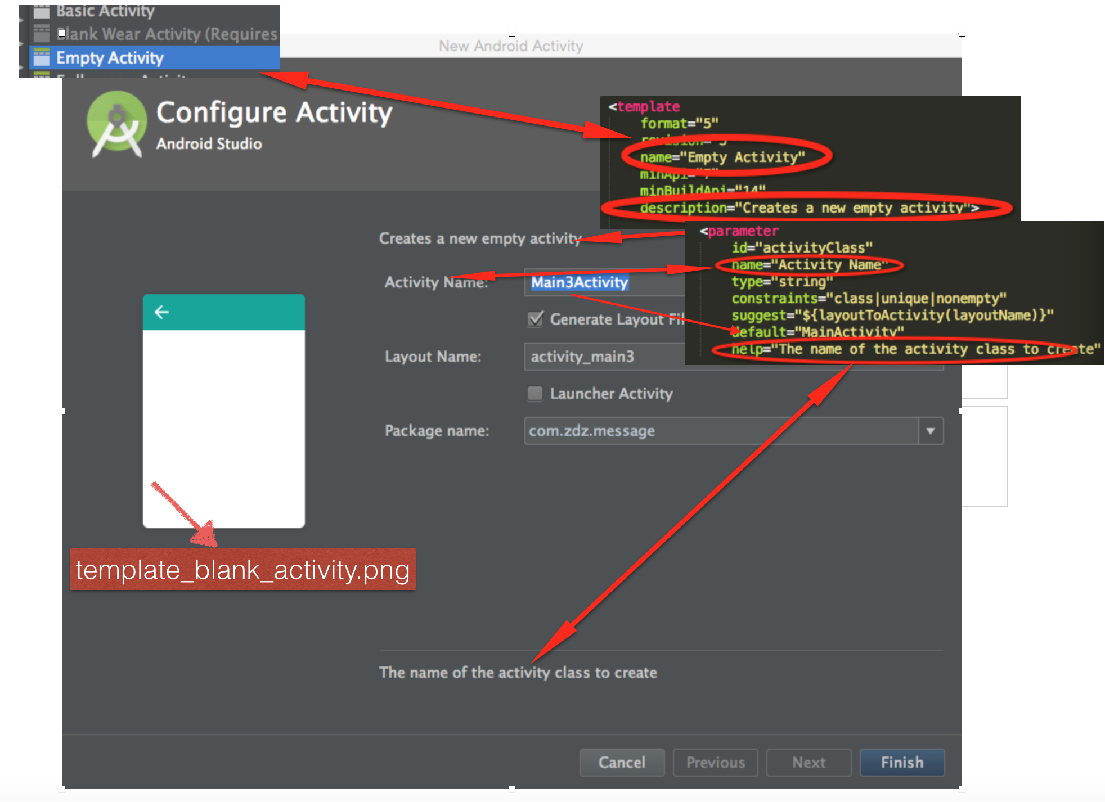
Task: Click the Package name field com.zdz.message
Action: [x=722, y=431]
